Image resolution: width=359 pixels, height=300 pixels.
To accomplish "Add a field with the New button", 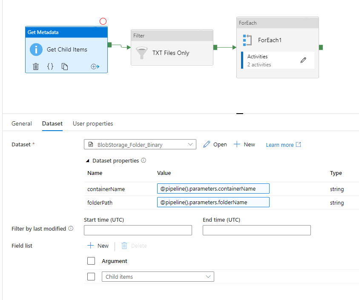I will point(98,246).
